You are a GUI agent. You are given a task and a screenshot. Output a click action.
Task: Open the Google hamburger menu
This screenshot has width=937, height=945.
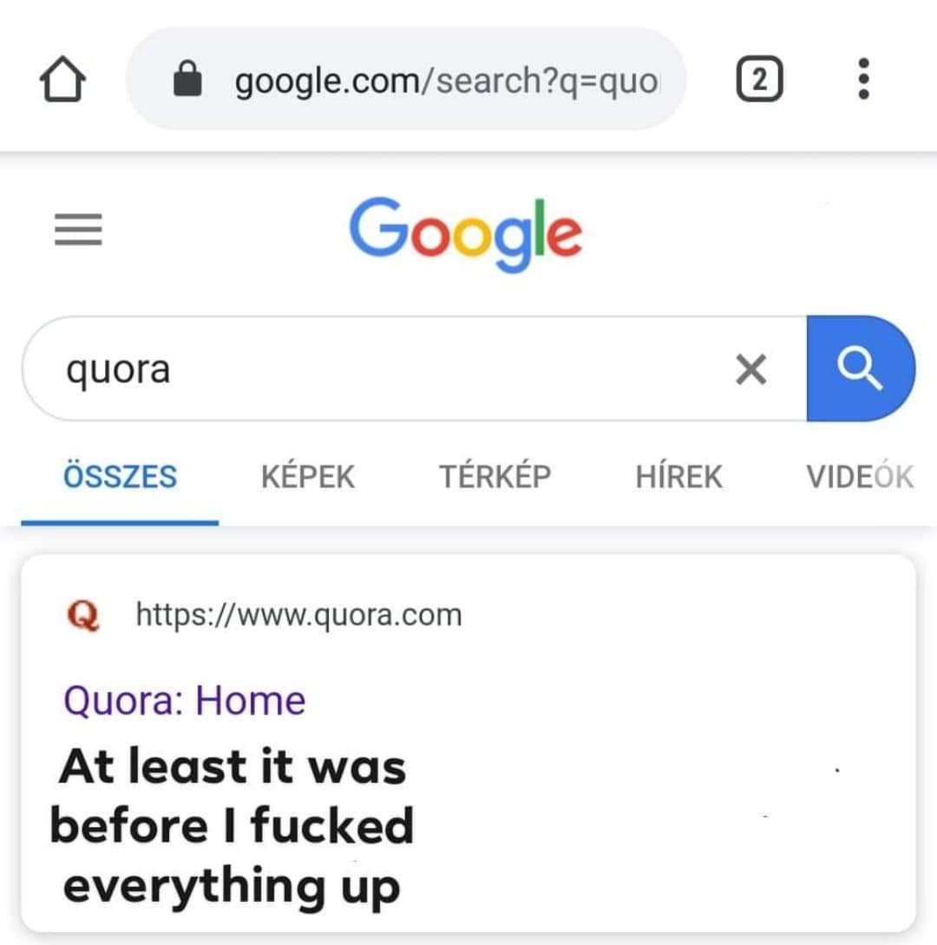(78, 230)
